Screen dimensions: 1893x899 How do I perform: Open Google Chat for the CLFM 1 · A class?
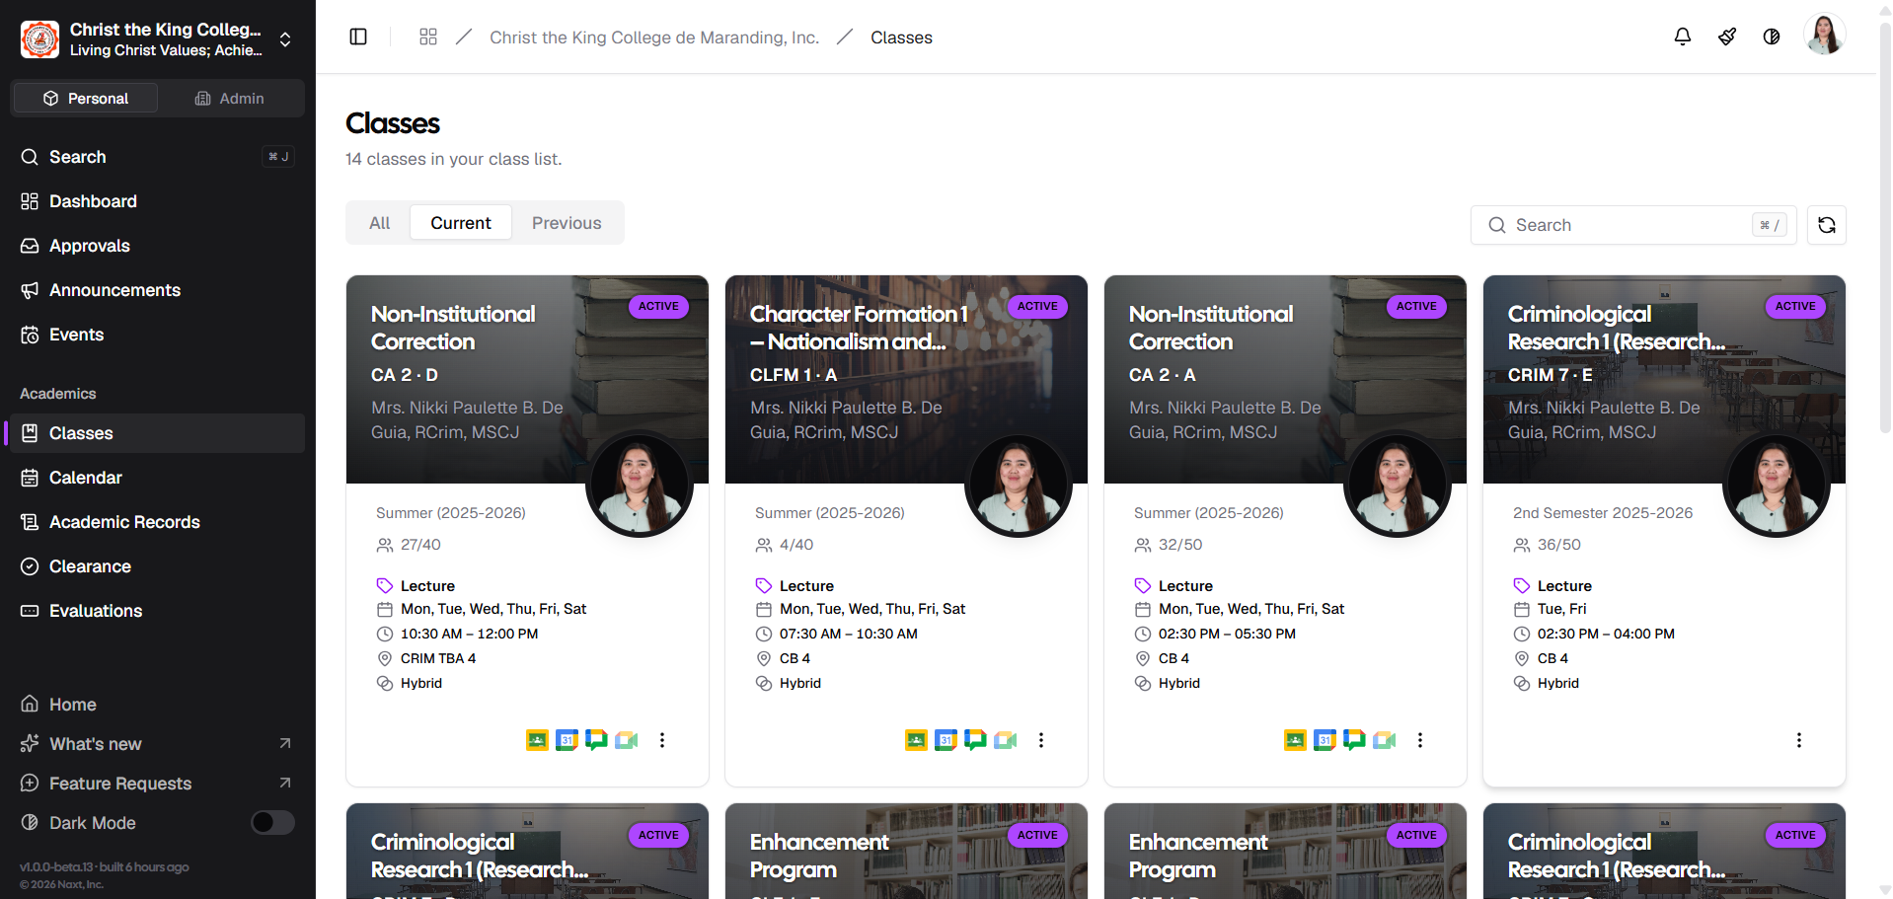[975, 740]
